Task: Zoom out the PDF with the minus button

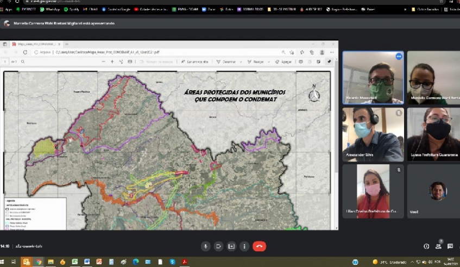Action: (x=103, y=61)
